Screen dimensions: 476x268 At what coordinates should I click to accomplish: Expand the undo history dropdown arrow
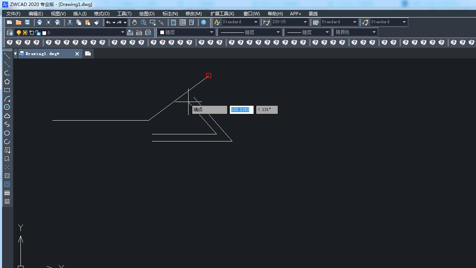point(114,23)
